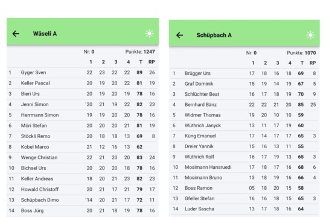326x217 pixels.
Task: Click the RP column header in Wäseli A table
Action: coord(152,62)
